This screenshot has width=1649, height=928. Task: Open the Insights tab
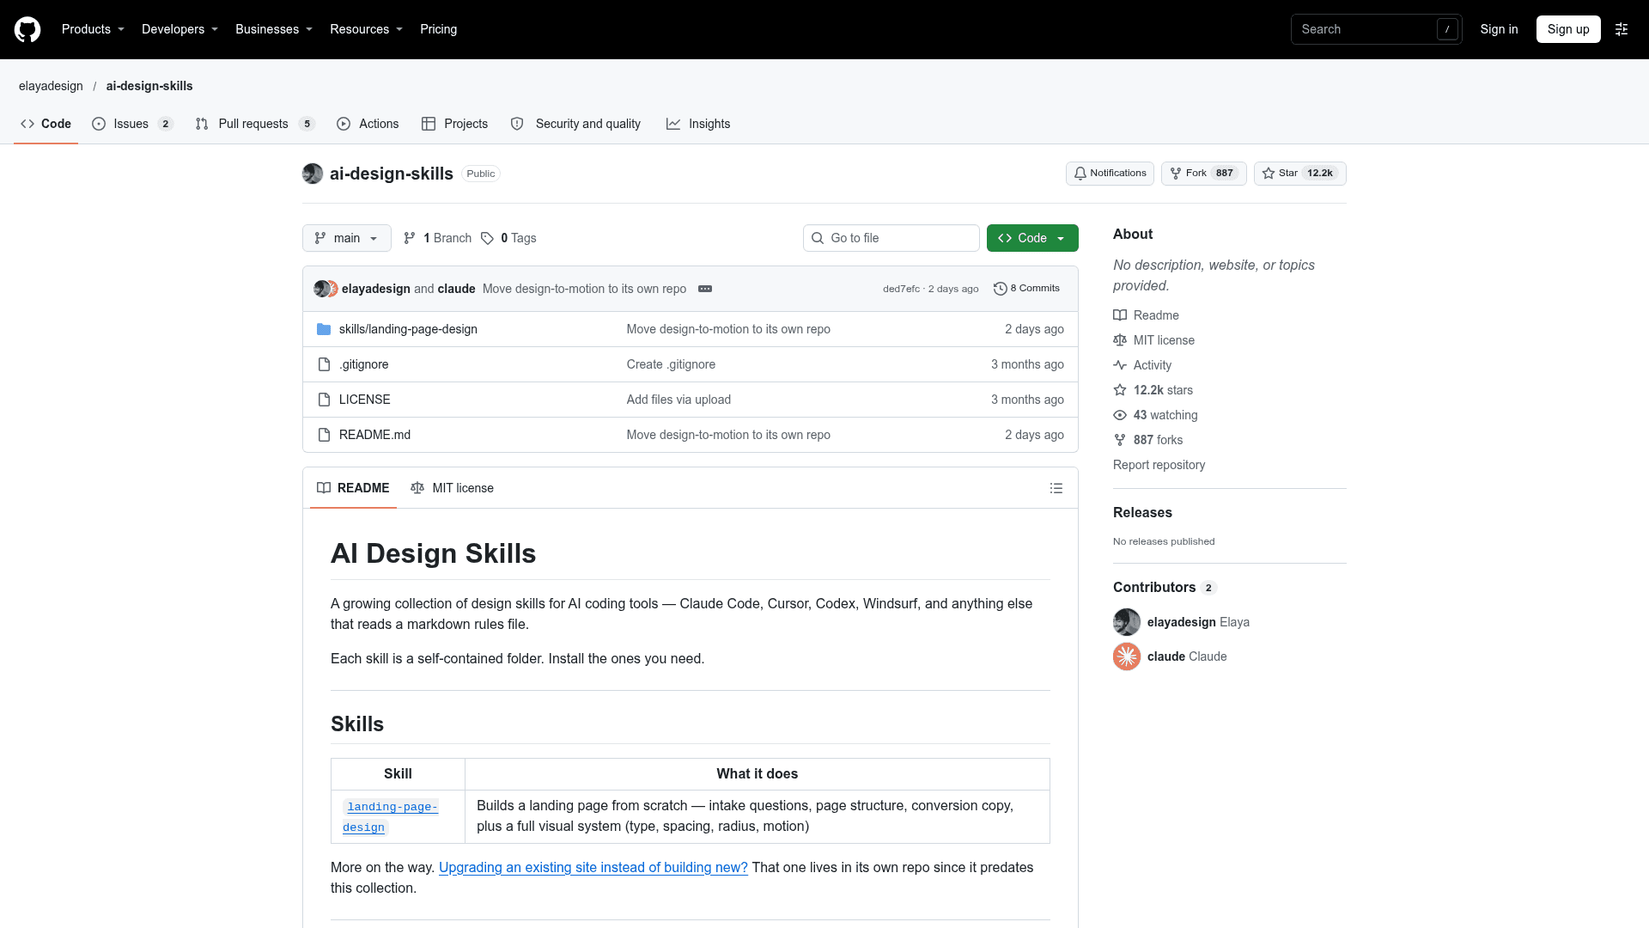(x=698, y=124)
